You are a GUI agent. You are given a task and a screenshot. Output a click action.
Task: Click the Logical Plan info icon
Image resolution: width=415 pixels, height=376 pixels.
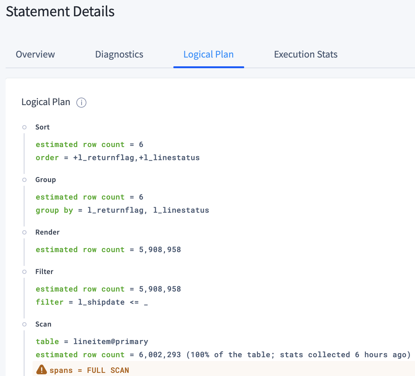[81, 102]
